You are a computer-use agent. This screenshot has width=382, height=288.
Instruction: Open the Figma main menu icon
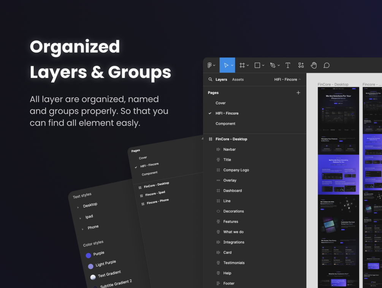point(209,65)
